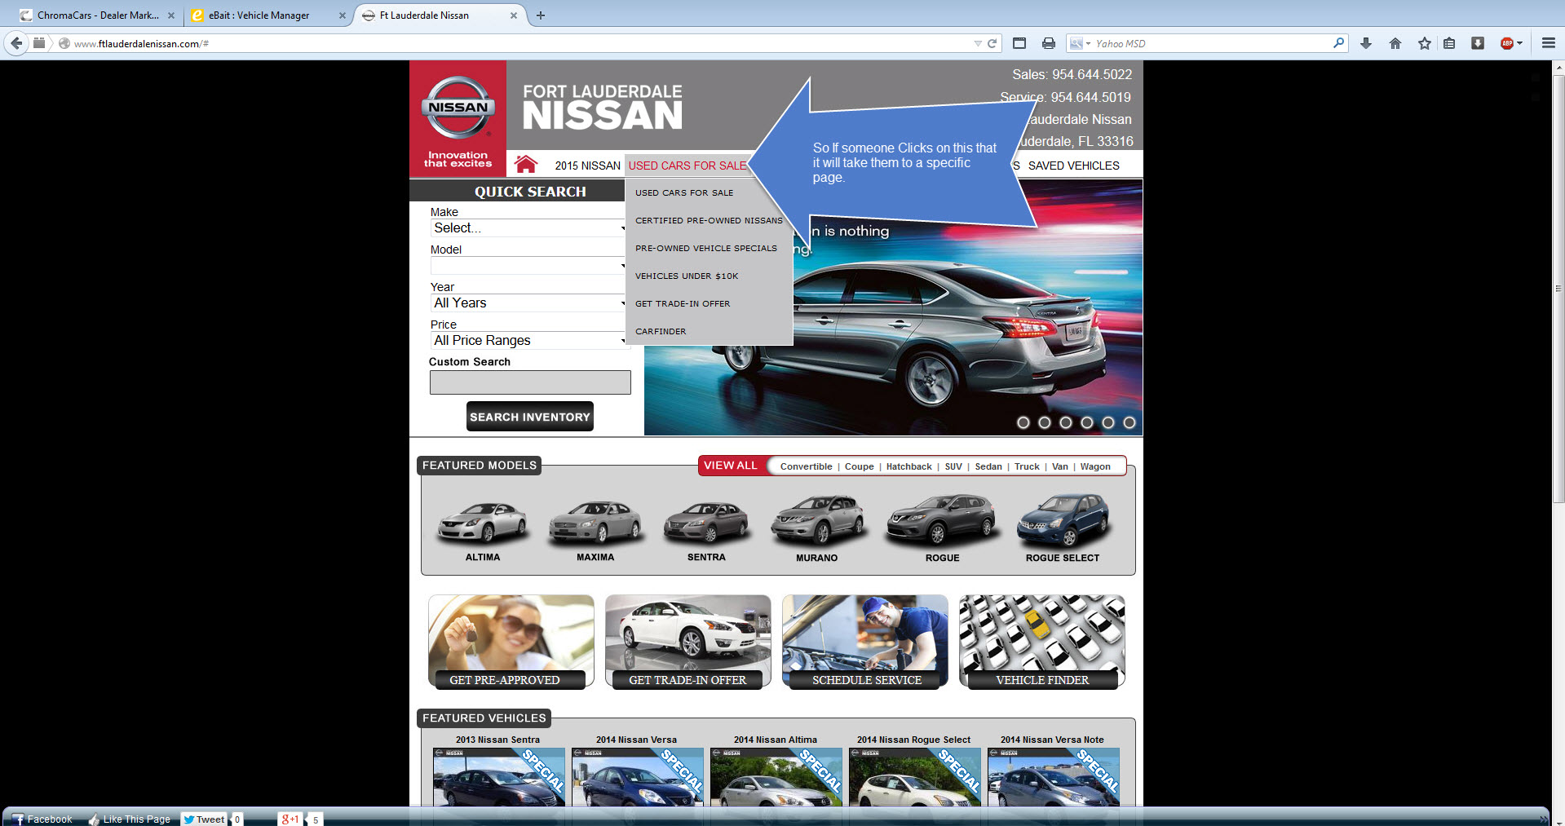Open the bookmarks list icon
1565x826 pixels.
coord(1449,43)
